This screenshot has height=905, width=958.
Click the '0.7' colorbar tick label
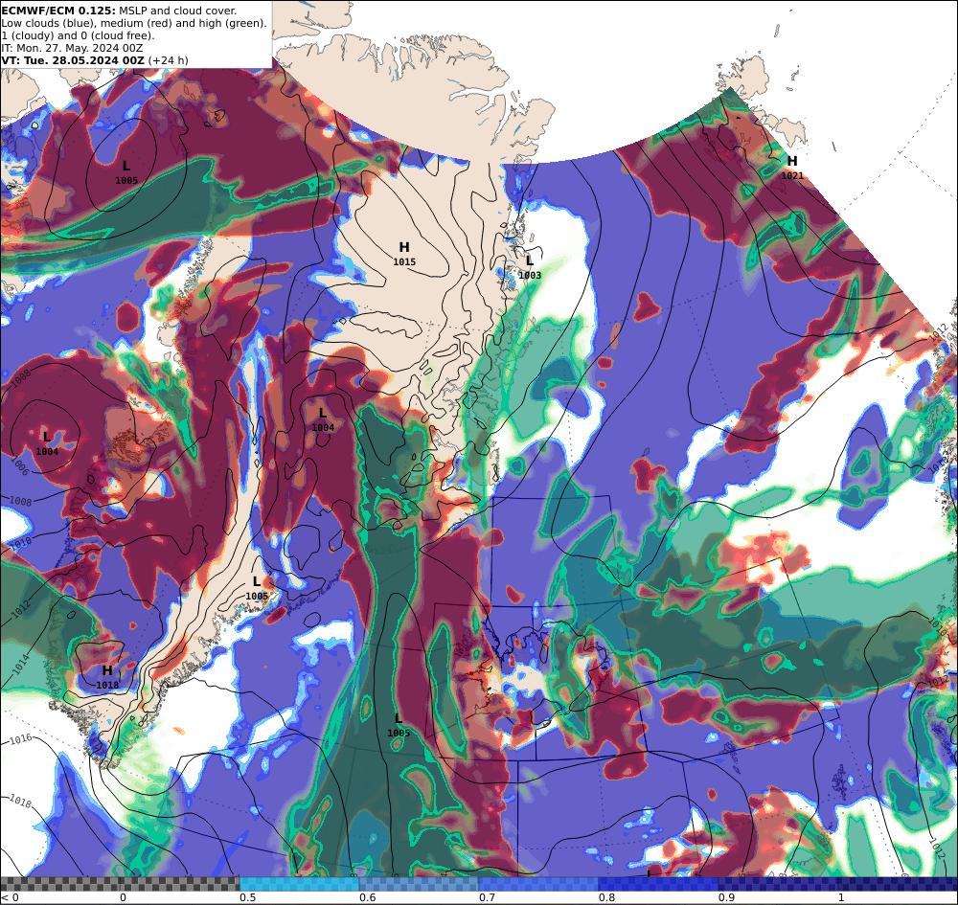pos(487,897)
